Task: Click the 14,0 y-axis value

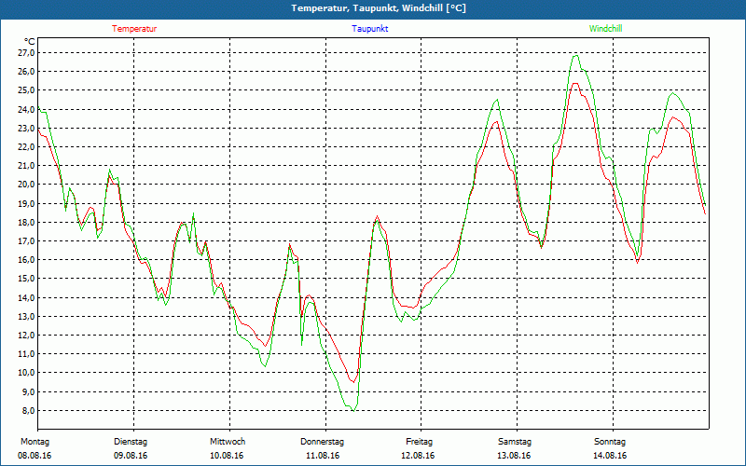Action: 26,297
